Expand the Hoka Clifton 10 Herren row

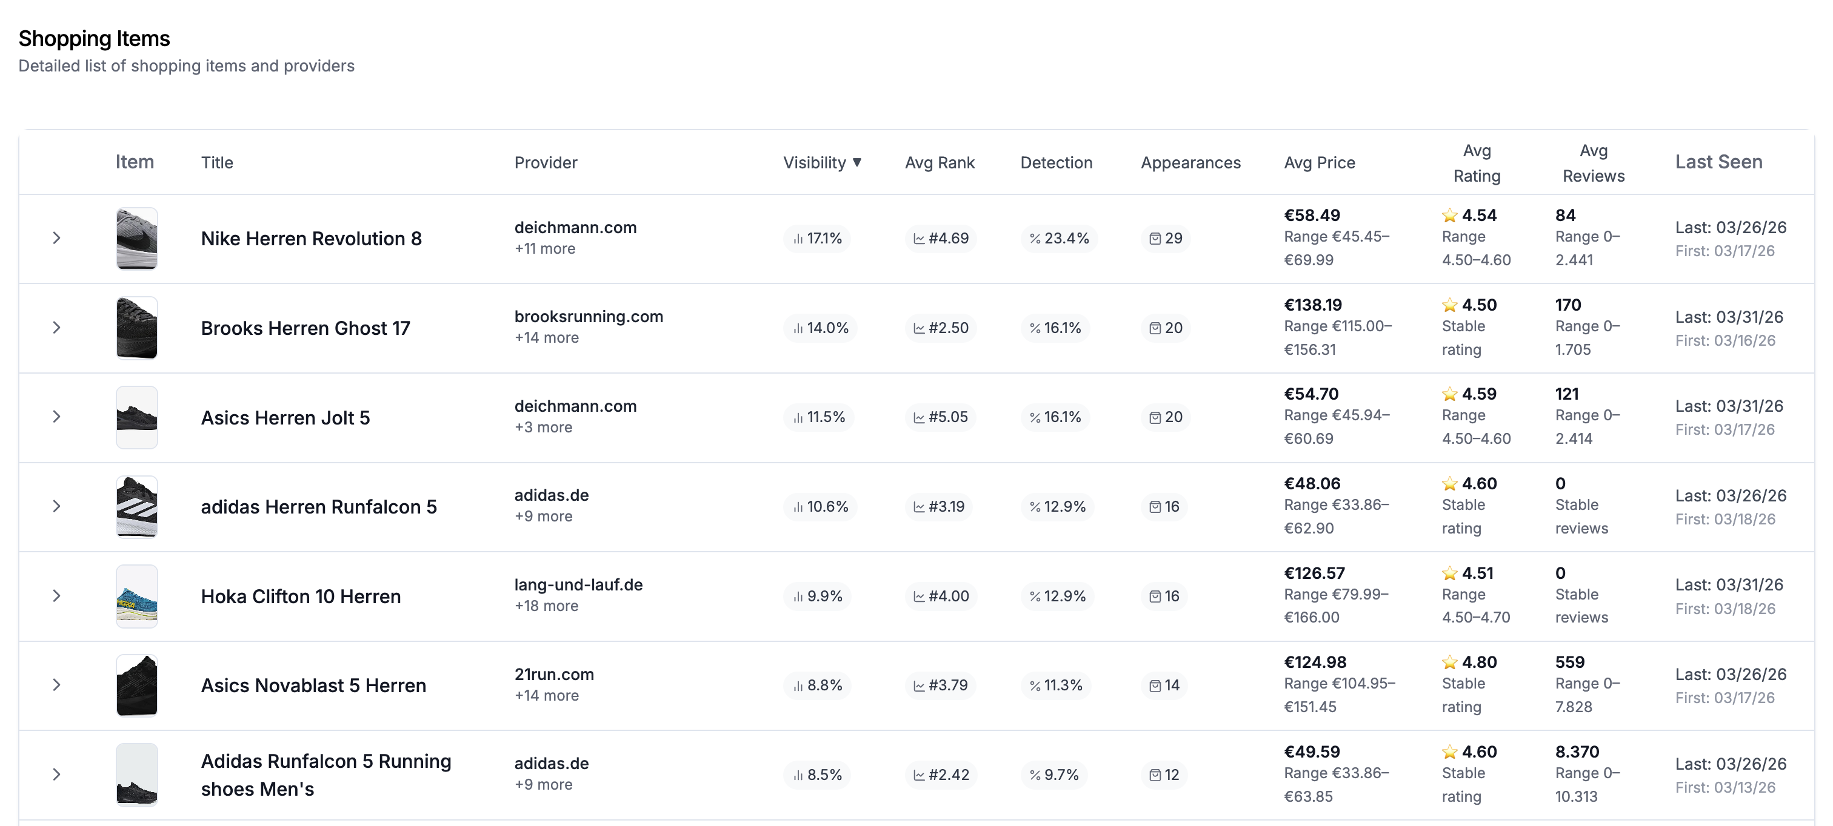point(57,596)
